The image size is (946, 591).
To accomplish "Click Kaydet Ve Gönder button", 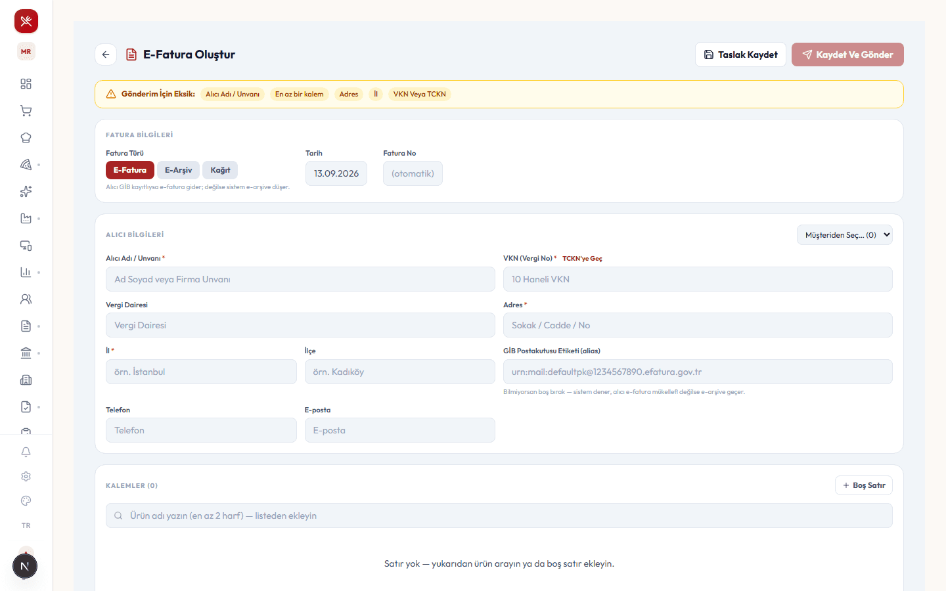I will (847, 55).
